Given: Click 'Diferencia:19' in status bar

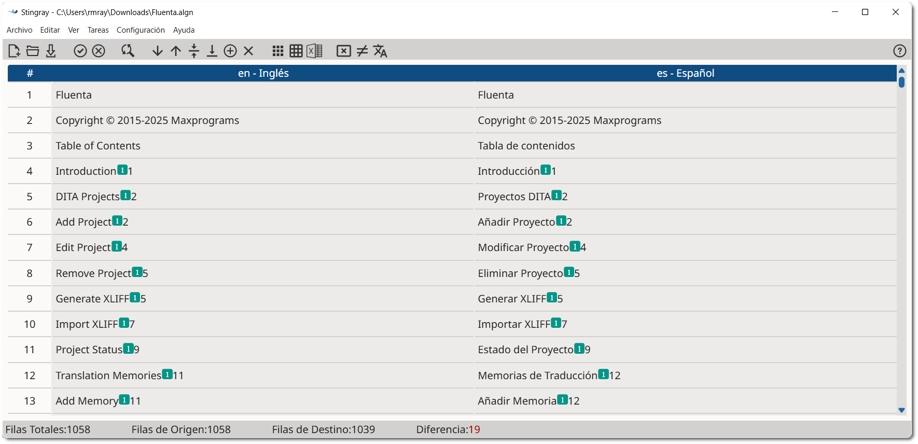Looking at the screenshot, I should (x=448, y=429).
